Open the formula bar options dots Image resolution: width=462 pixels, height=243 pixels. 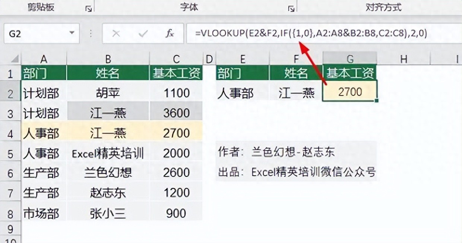tap(91, 34)
